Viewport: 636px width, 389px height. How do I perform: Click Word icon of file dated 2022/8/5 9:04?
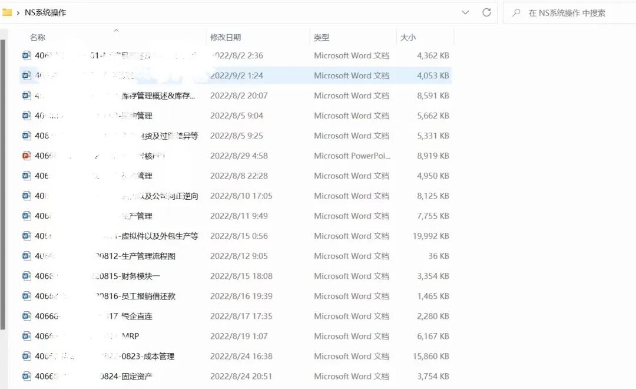pos(26,116)
